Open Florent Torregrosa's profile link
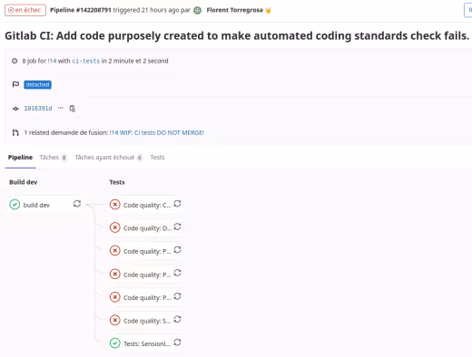 (x=234, y=10)
